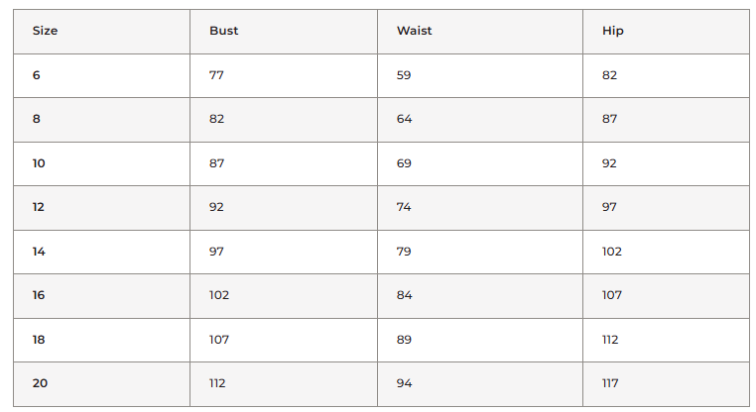Select the size 6 row label
Image resolution: width=756 pixels, height=412 pixels.
click(x=37, y=75)
